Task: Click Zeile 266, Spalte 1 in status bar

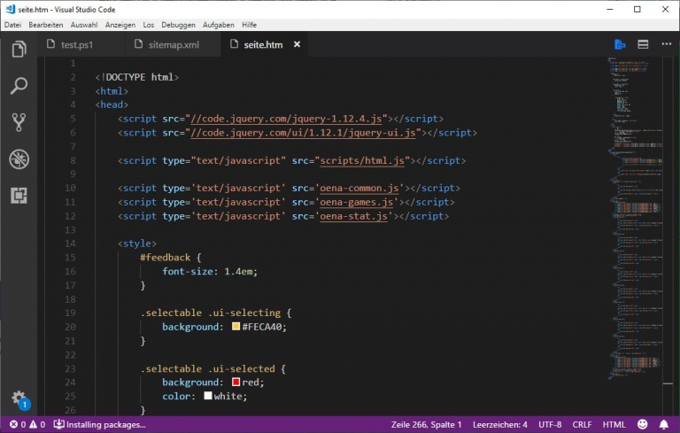Action: (426, 424)
